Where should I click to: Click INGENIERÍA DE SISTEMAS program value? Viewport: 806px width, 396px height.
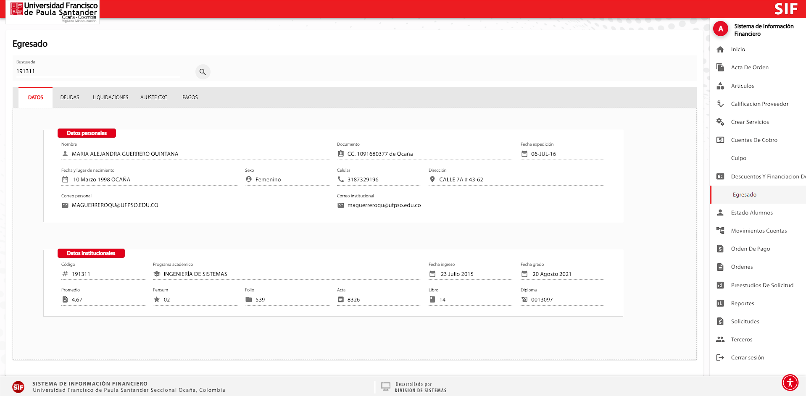click(195, 274)
